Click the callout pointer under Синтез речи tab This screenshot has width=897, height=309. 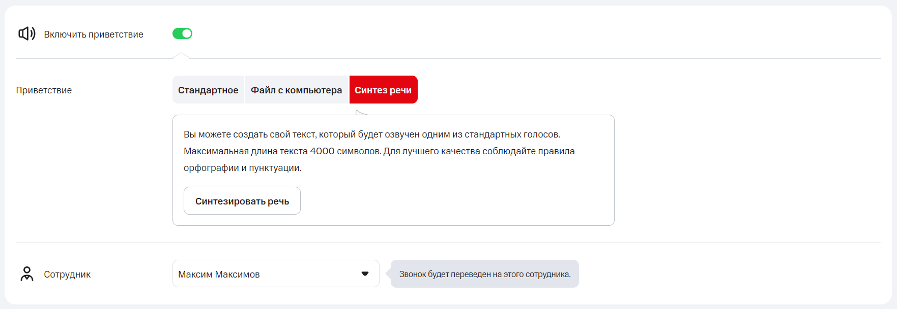[359, 112]
